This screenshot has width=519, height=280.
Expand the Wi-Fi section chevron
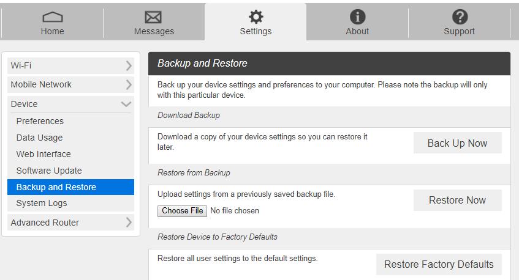[129, 65]
